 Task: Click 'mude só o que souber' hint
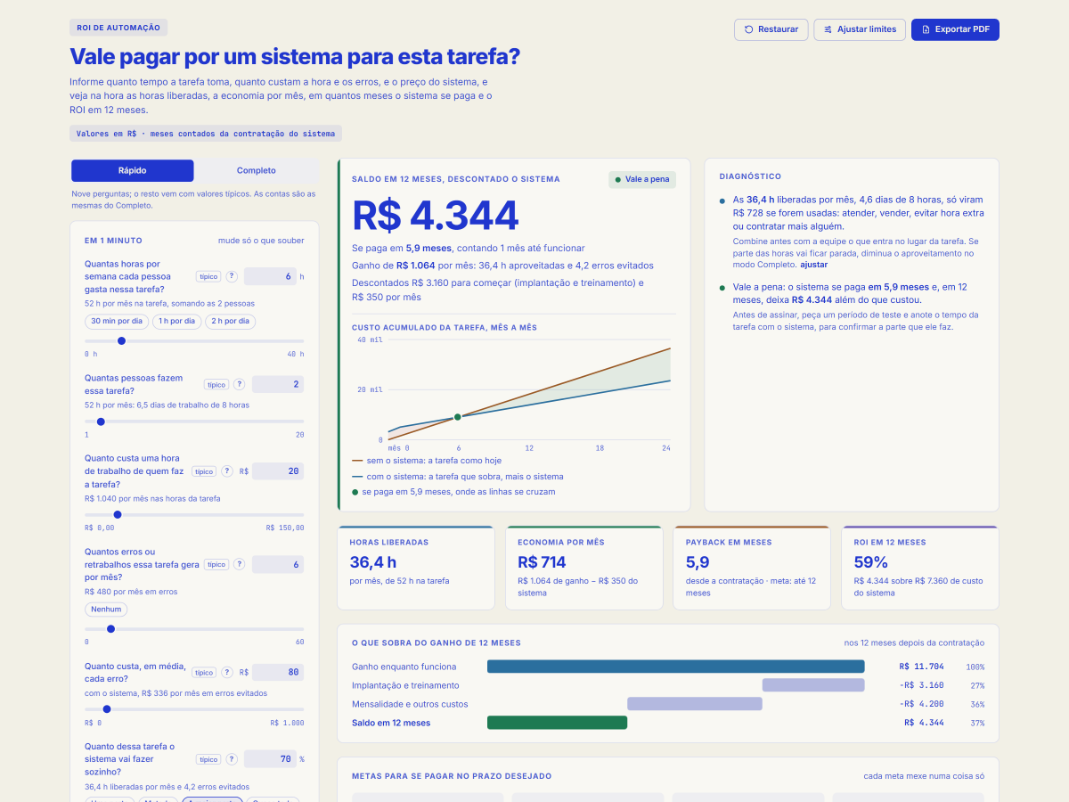coord(261,241)
